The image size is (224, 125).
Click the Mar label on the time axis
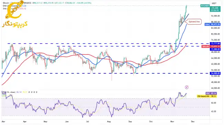point(3,122)
